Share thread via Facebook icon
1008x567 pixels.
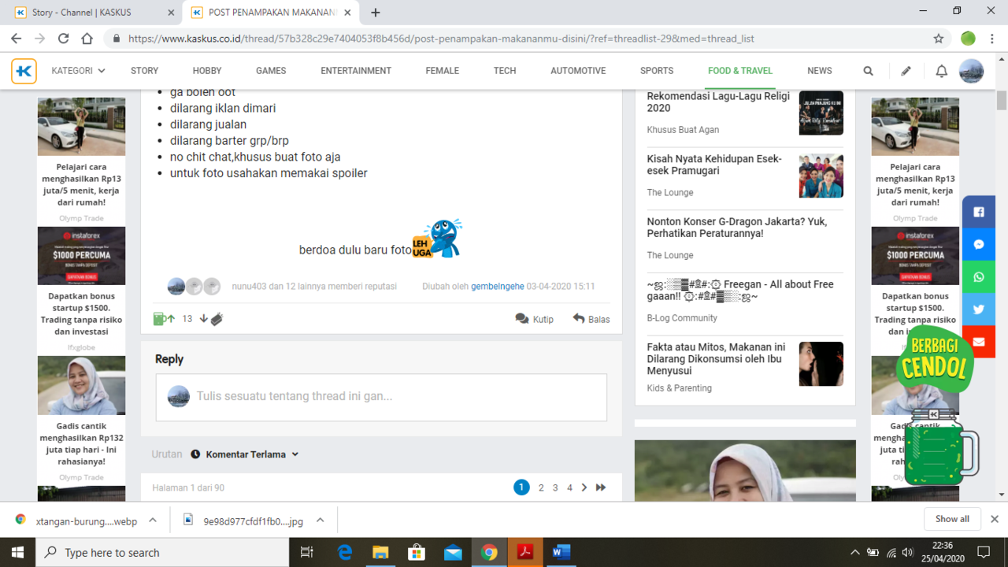tap(979, 212)
